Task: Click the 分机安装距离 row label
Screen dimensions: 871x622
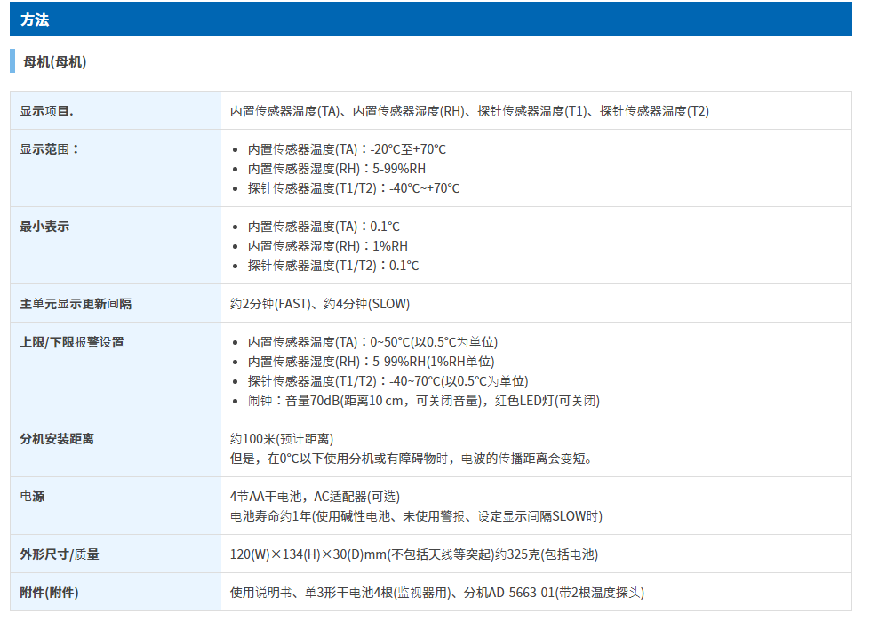Action: (57, 439)
